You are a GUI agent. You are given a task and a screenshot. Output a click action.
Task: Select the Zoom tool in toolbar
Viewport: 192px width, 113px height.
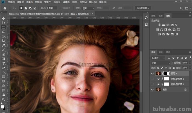pyautogui.click(x=4, y=99)
